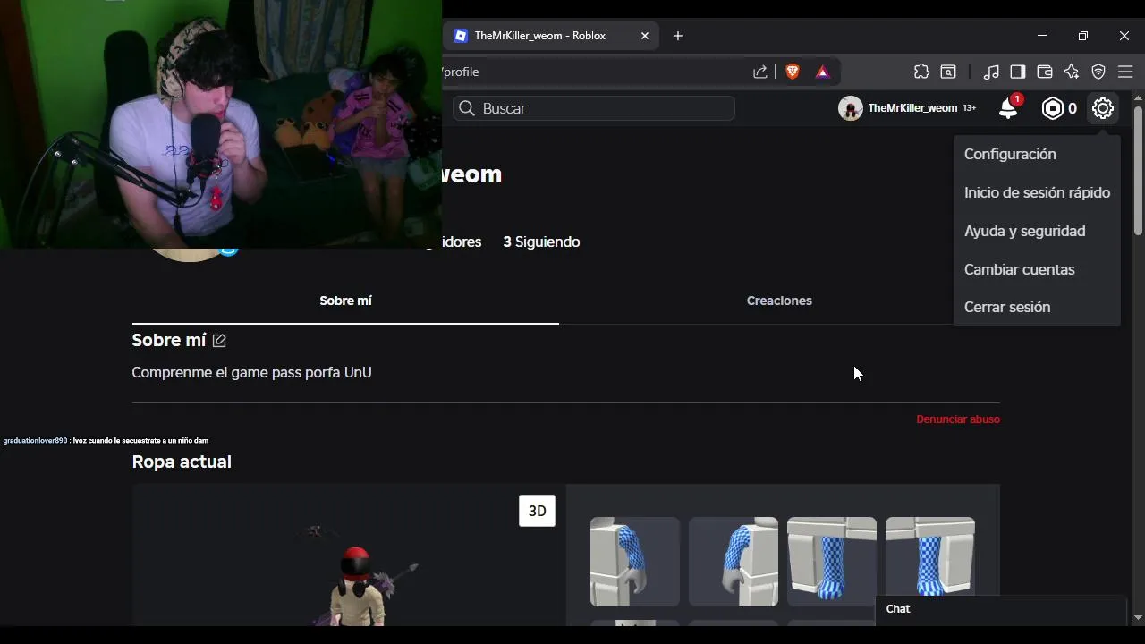
Task: Toggle the 3D avatar view button
Action: click(537, 511)
